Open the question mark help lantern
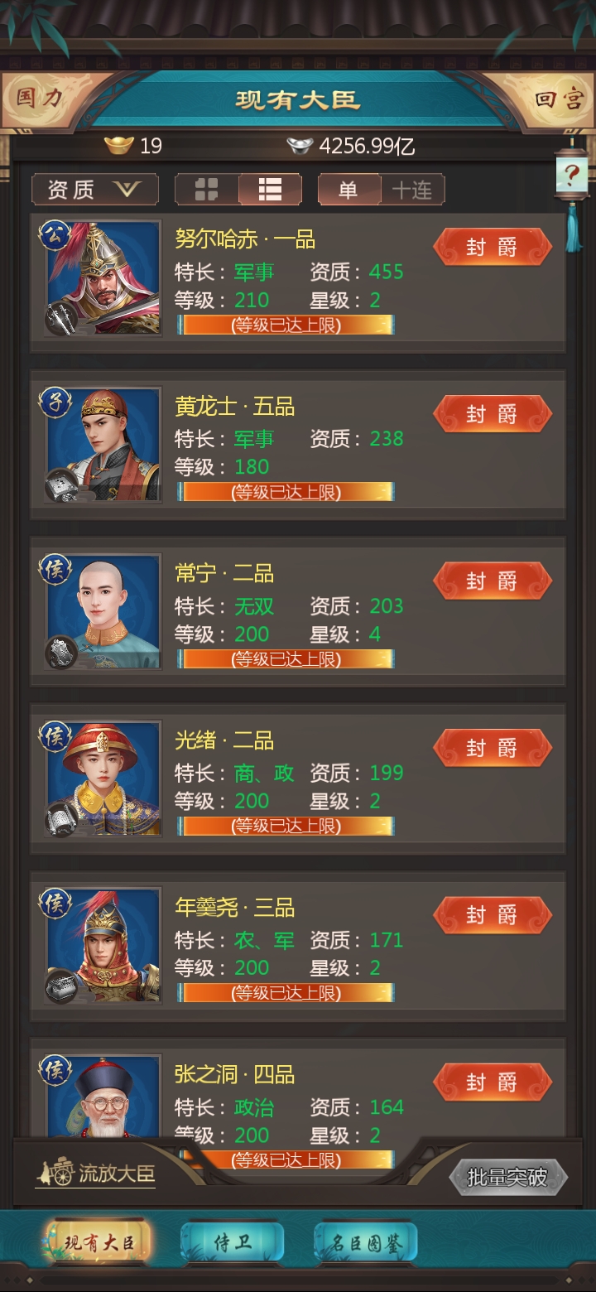The image size is (596, 1292). (572, 176)
